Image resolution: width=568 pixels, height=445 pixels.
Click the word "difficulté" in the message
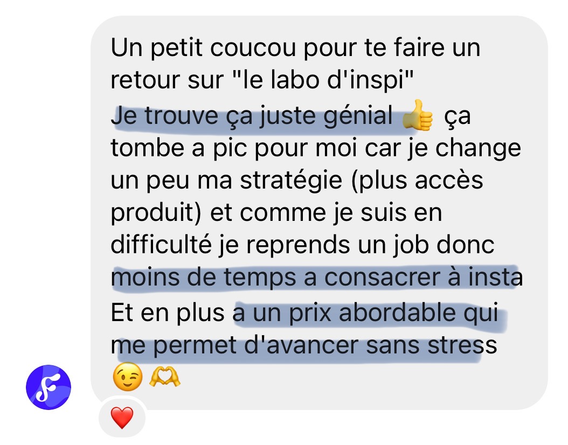pos(161,245)
